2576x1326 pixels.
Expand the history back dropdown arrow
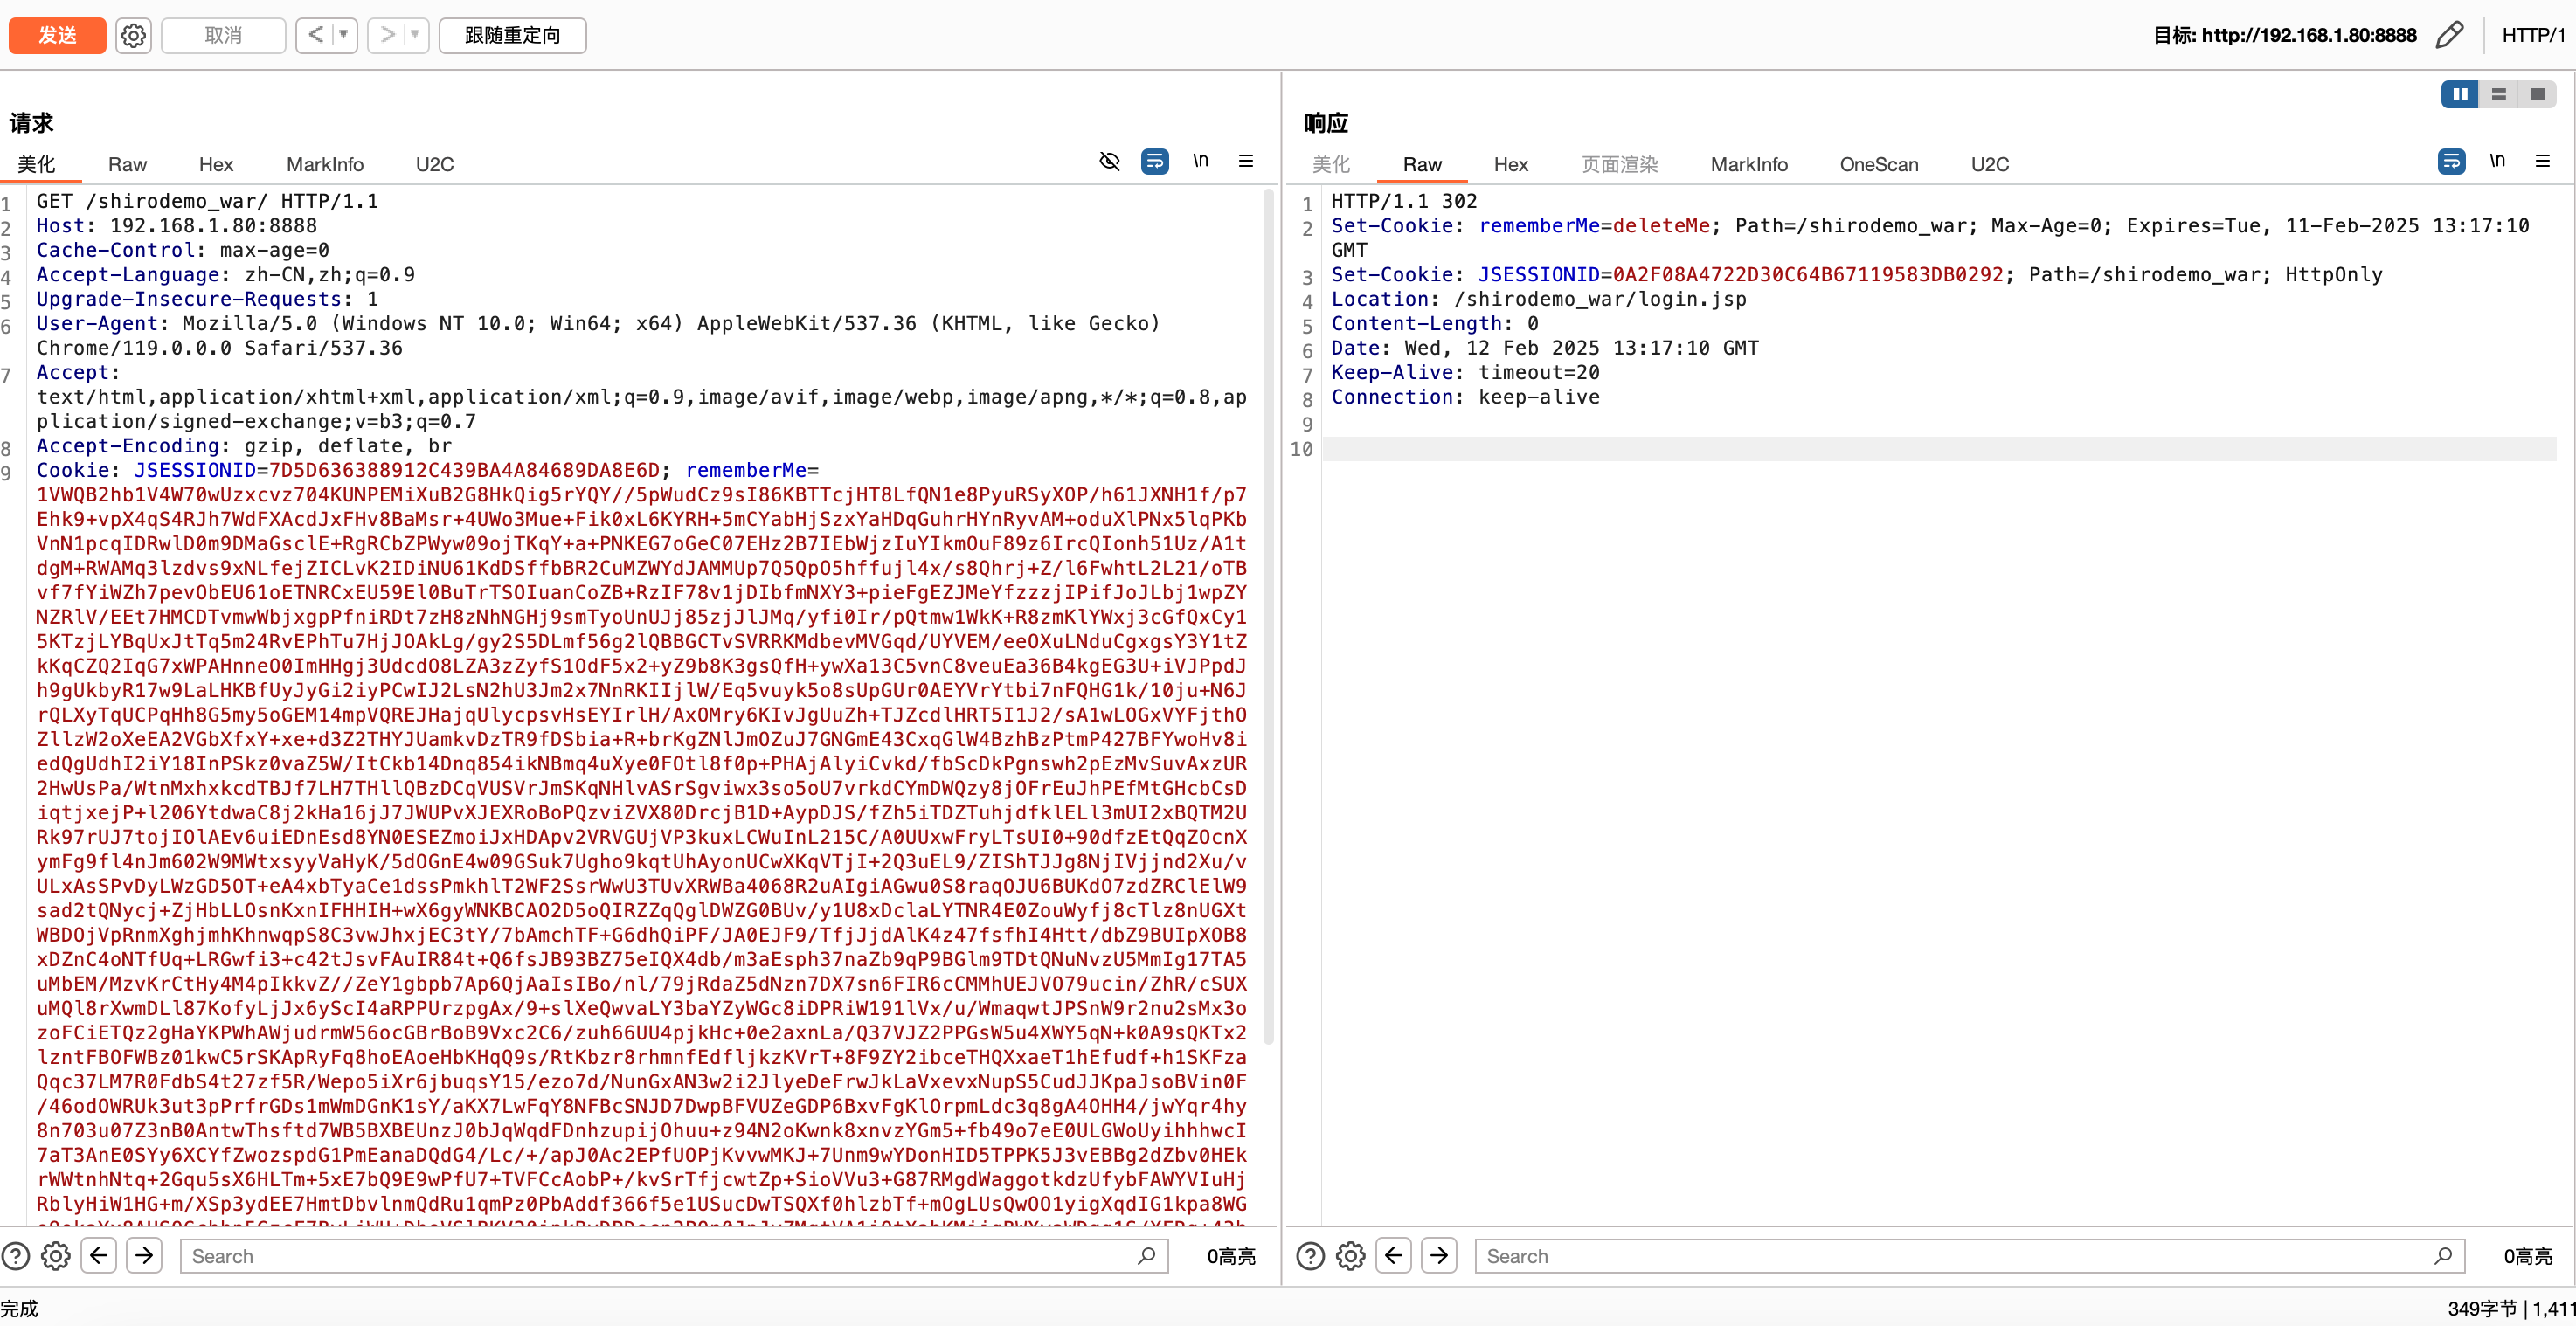(x=344, y=36)
